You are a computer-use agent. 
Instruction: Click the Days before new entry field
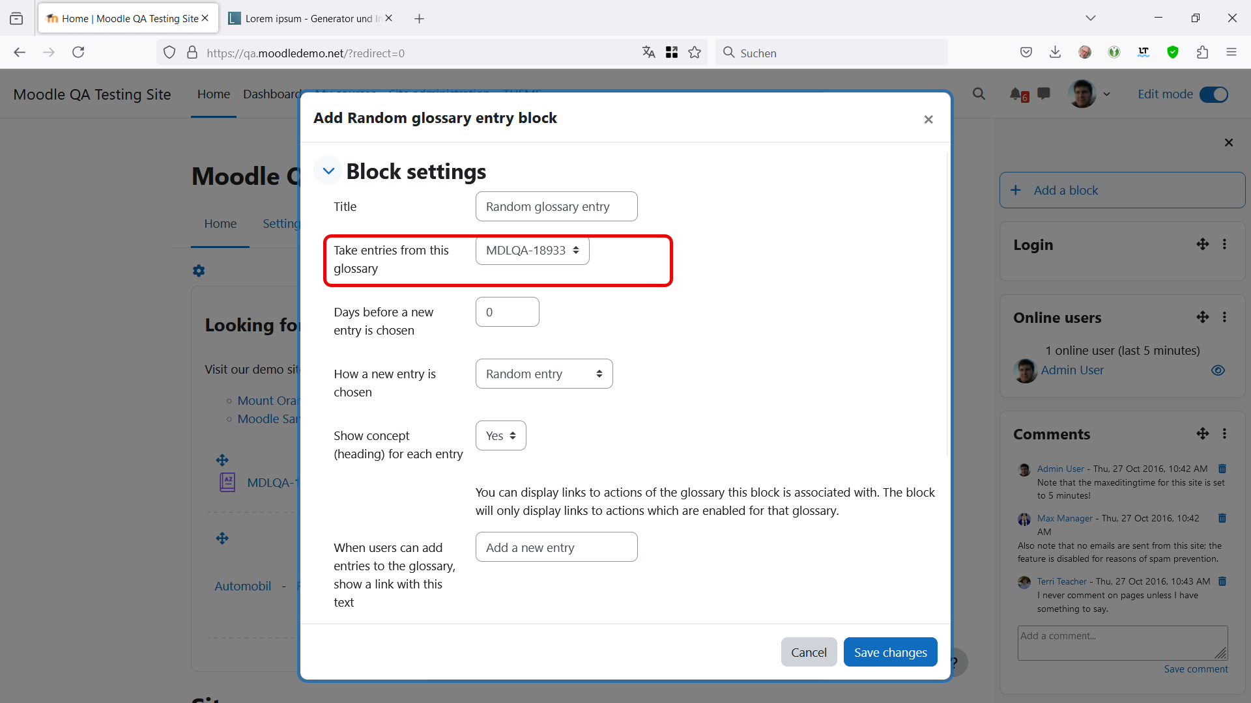pos(508,312)
